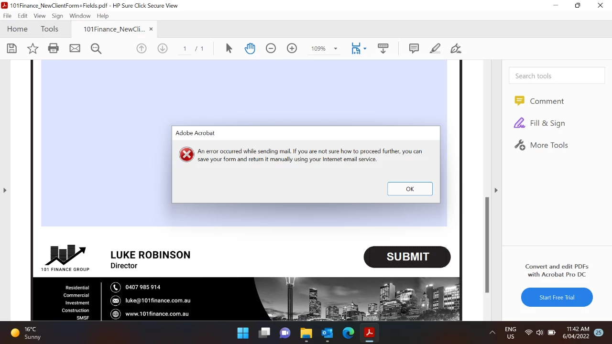Activate the Hand pan tool
The height and width of the screenshot is (344, 612).
250,48
